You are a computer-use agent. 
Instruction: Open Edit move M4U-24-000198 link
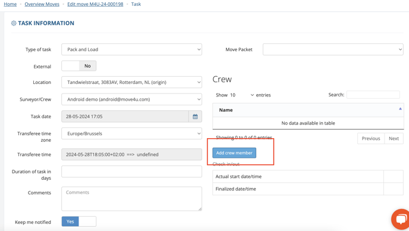pos(95,4)
